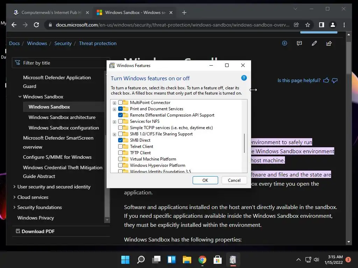Screen dimensions: 358x268
Task: Open the Docs breadcrumb link
Action: pyautogui.click(x=14, y=43)
